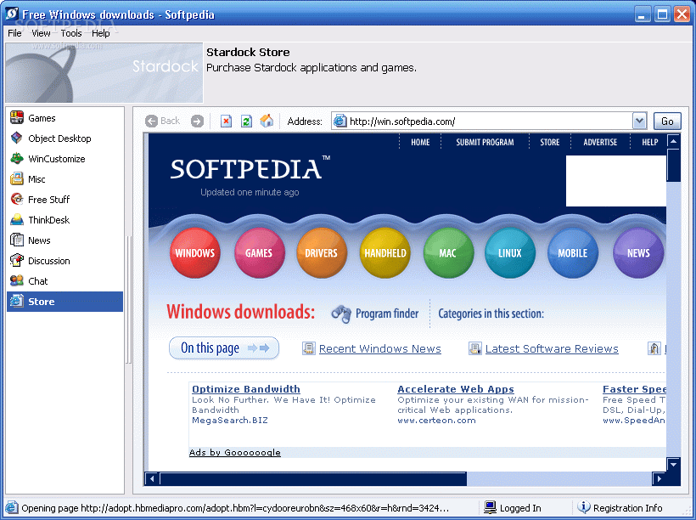Click the Stardock banner logo image
The image size is (696, 520).
pos(104,73)
